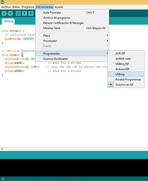Choose Auto Formato from the menu

pos(72,13)
